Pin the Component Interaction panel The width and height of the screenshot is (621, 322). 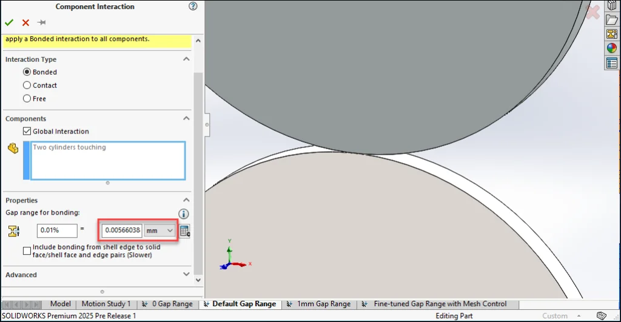pyautogui.click(x=41, y=22)
